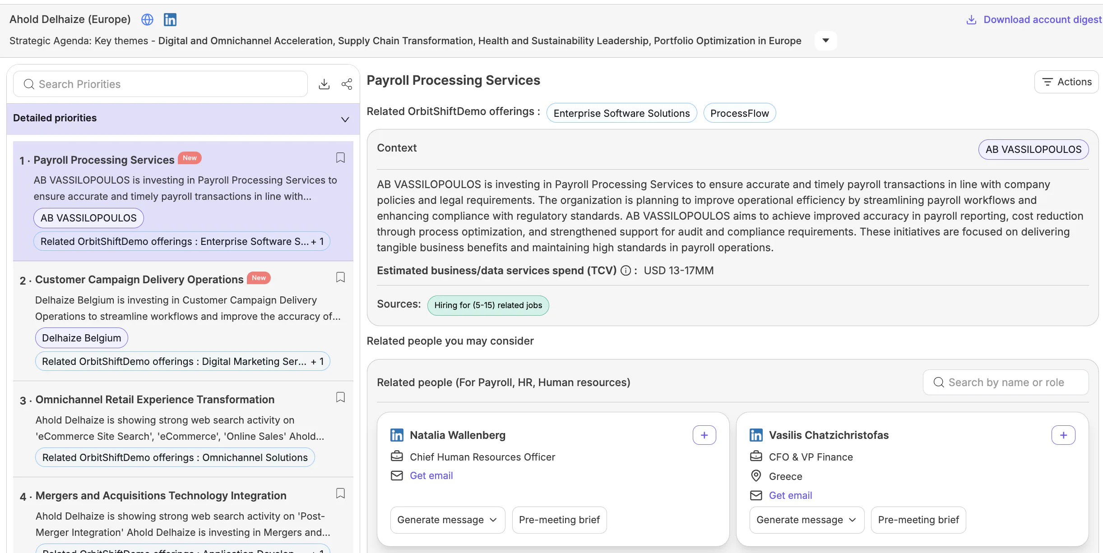1103x553 pixels.
Task: Click the Search Priorities field
Action: pyautogui.click(x=160, y=84)
